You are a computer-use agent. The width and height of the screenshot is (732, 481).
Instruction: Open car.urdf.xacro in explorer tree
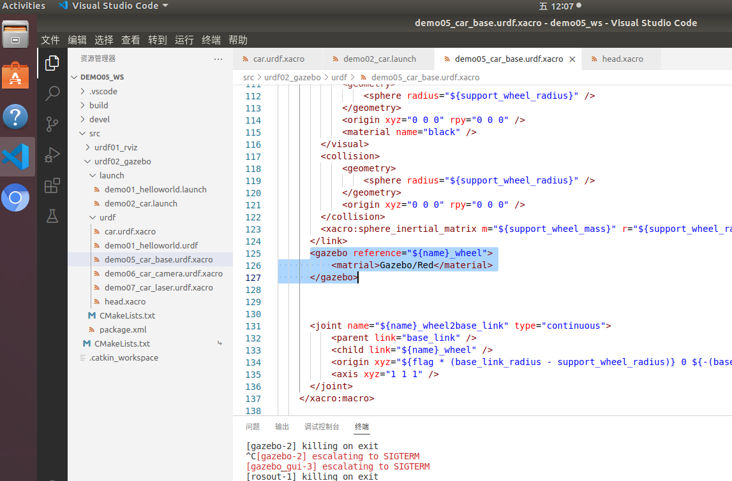point(130,232)
